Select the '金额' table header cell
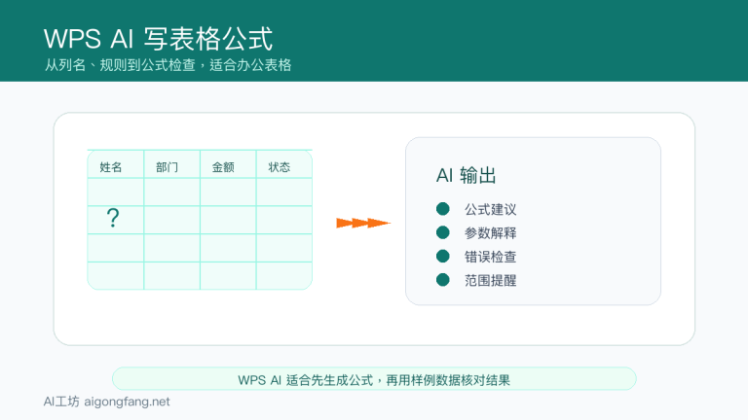The image size is (748, 420). pos(228,164)
